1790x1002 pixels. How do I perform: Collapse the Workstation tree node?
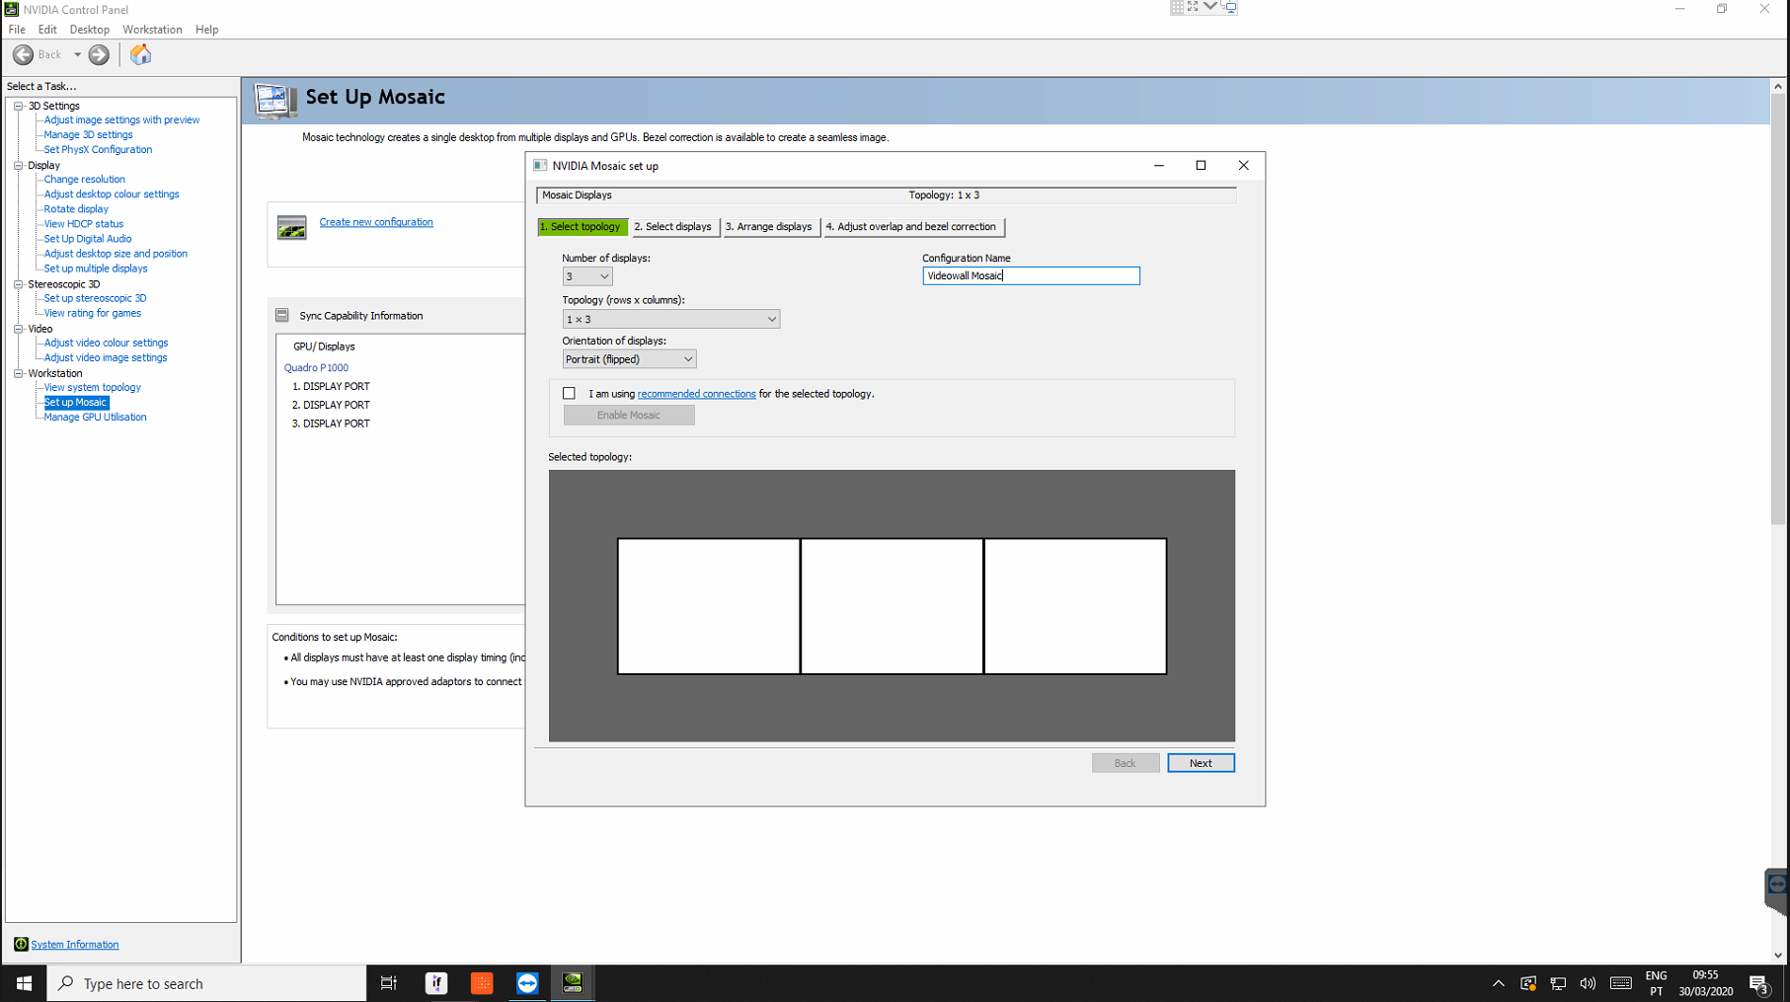(18, 373)
